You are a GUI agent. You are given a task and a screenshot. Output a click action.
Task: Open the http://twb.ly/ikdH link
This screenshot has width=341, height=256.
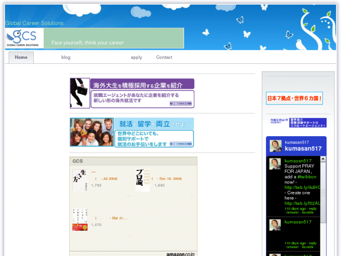[x=302, y=187]
